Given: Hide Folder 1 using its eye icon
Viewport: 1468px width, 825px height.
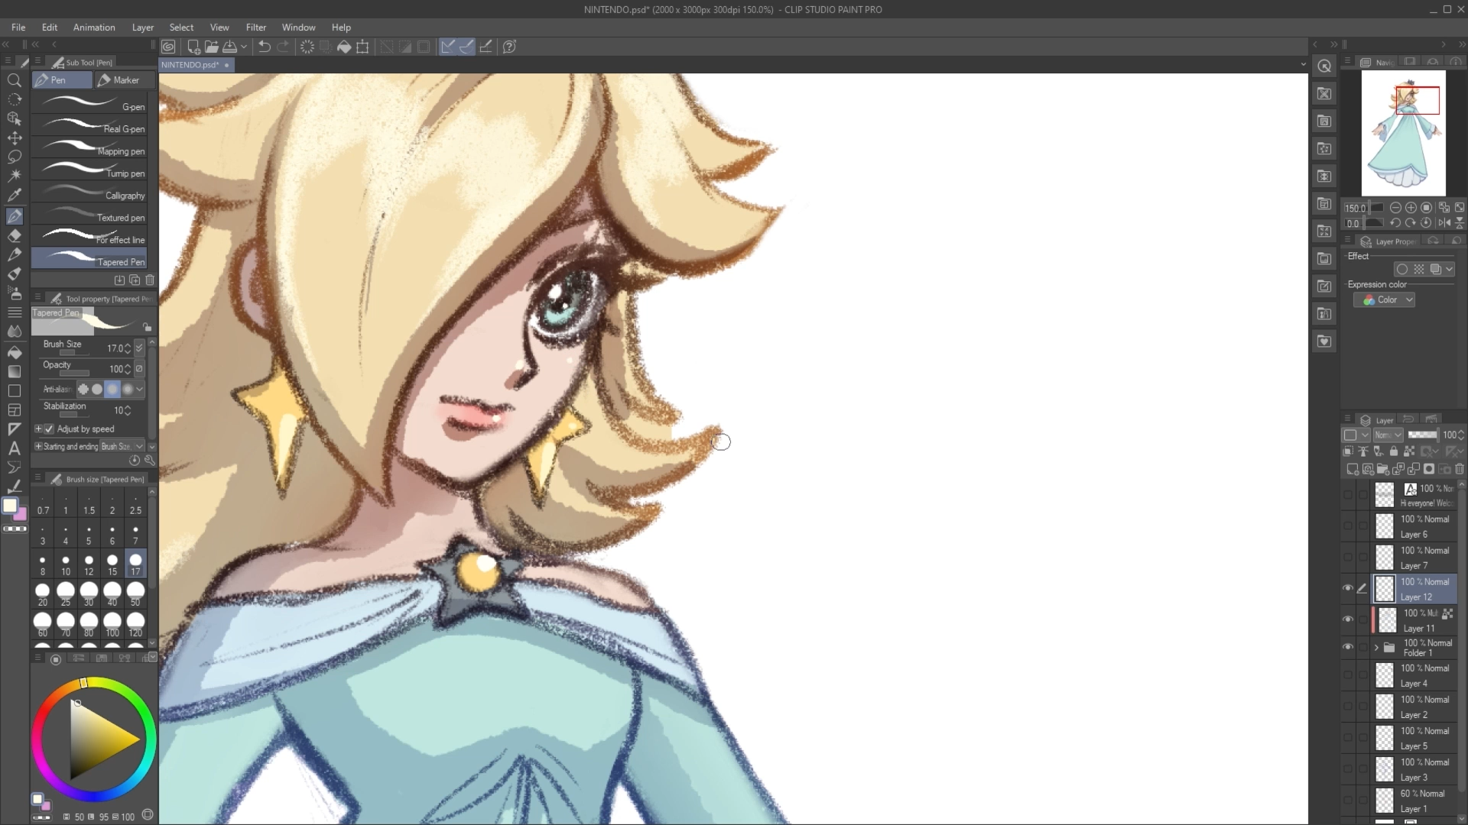Looking at the screenshot, I should click(x=1348, y=647).
